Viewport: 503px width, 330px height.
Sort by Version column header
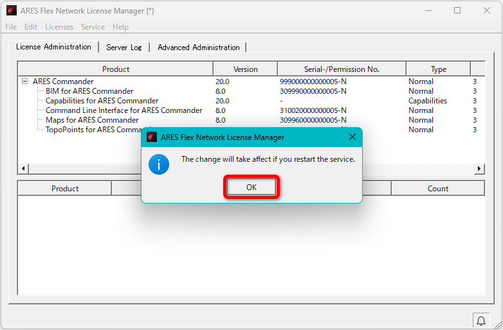[x=246, y=69]
